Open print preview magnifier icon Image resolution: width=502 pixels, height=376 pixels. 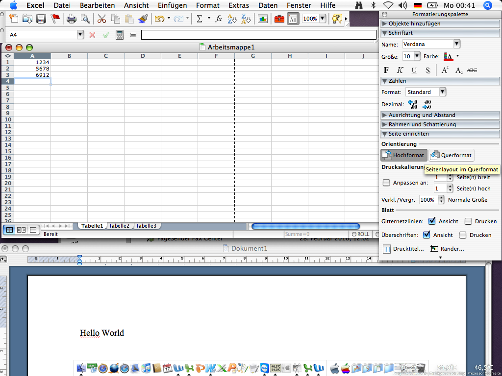point(85,19)
